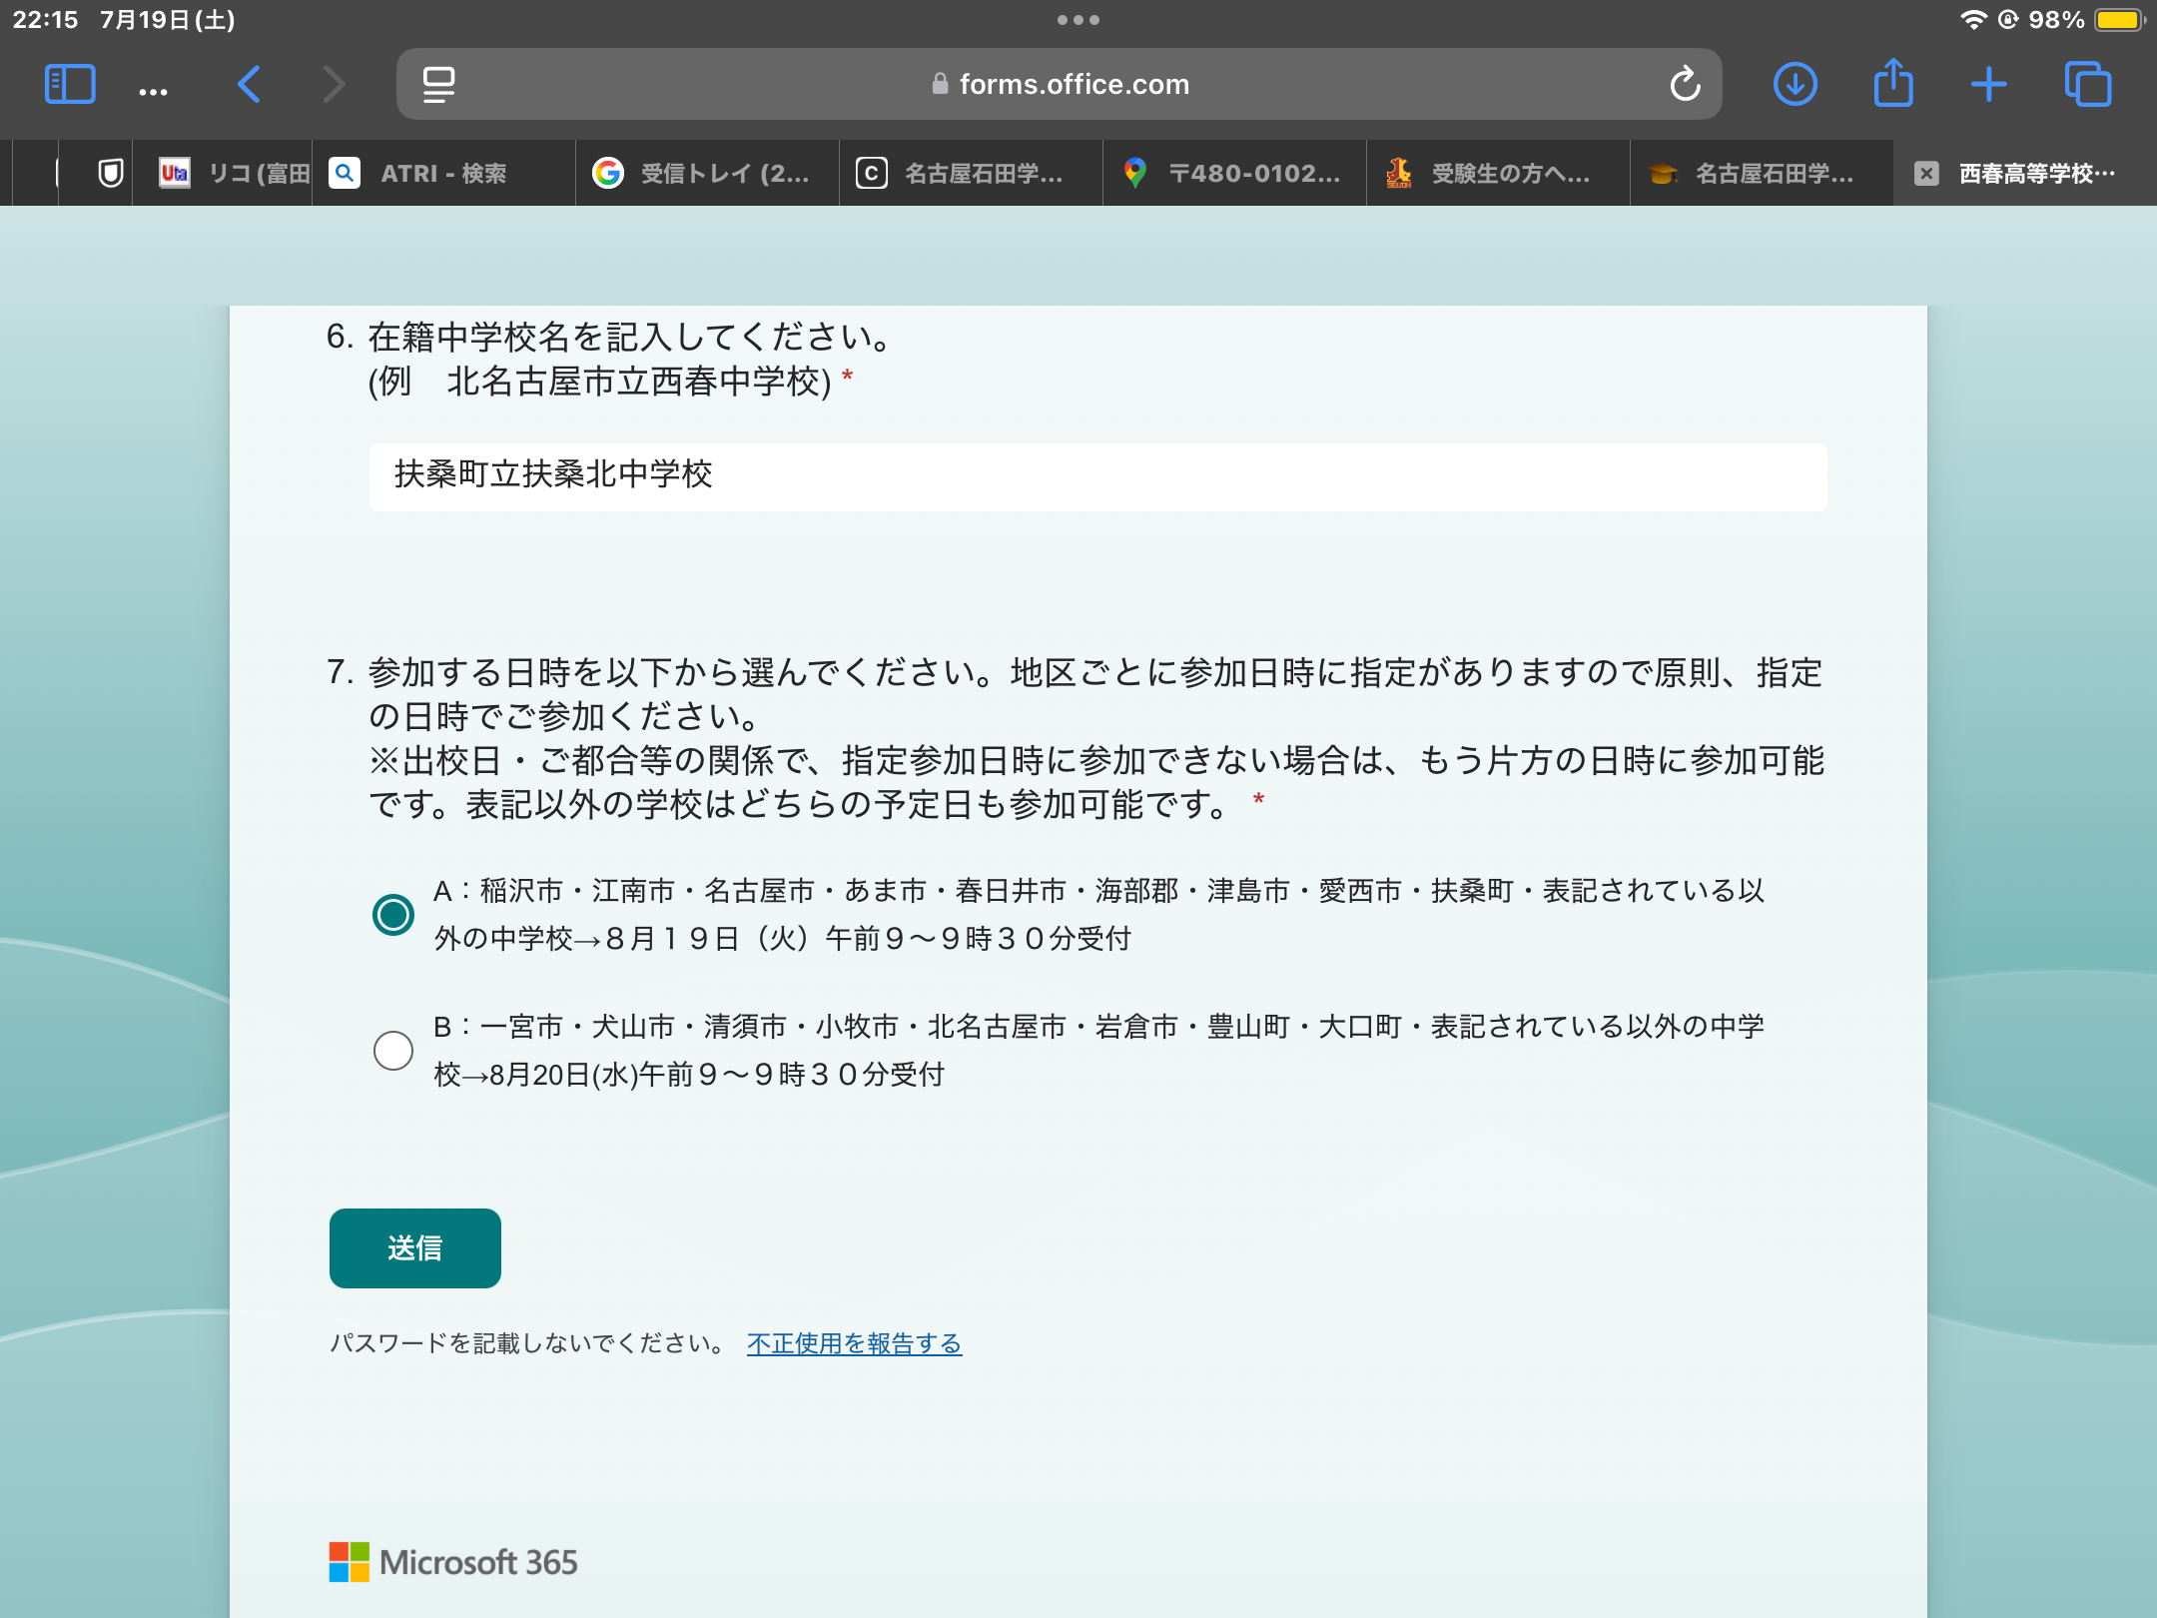2157x1618 pixels.
Task: Switch to 受信トレイ Gmail tab
Action: 707,174
